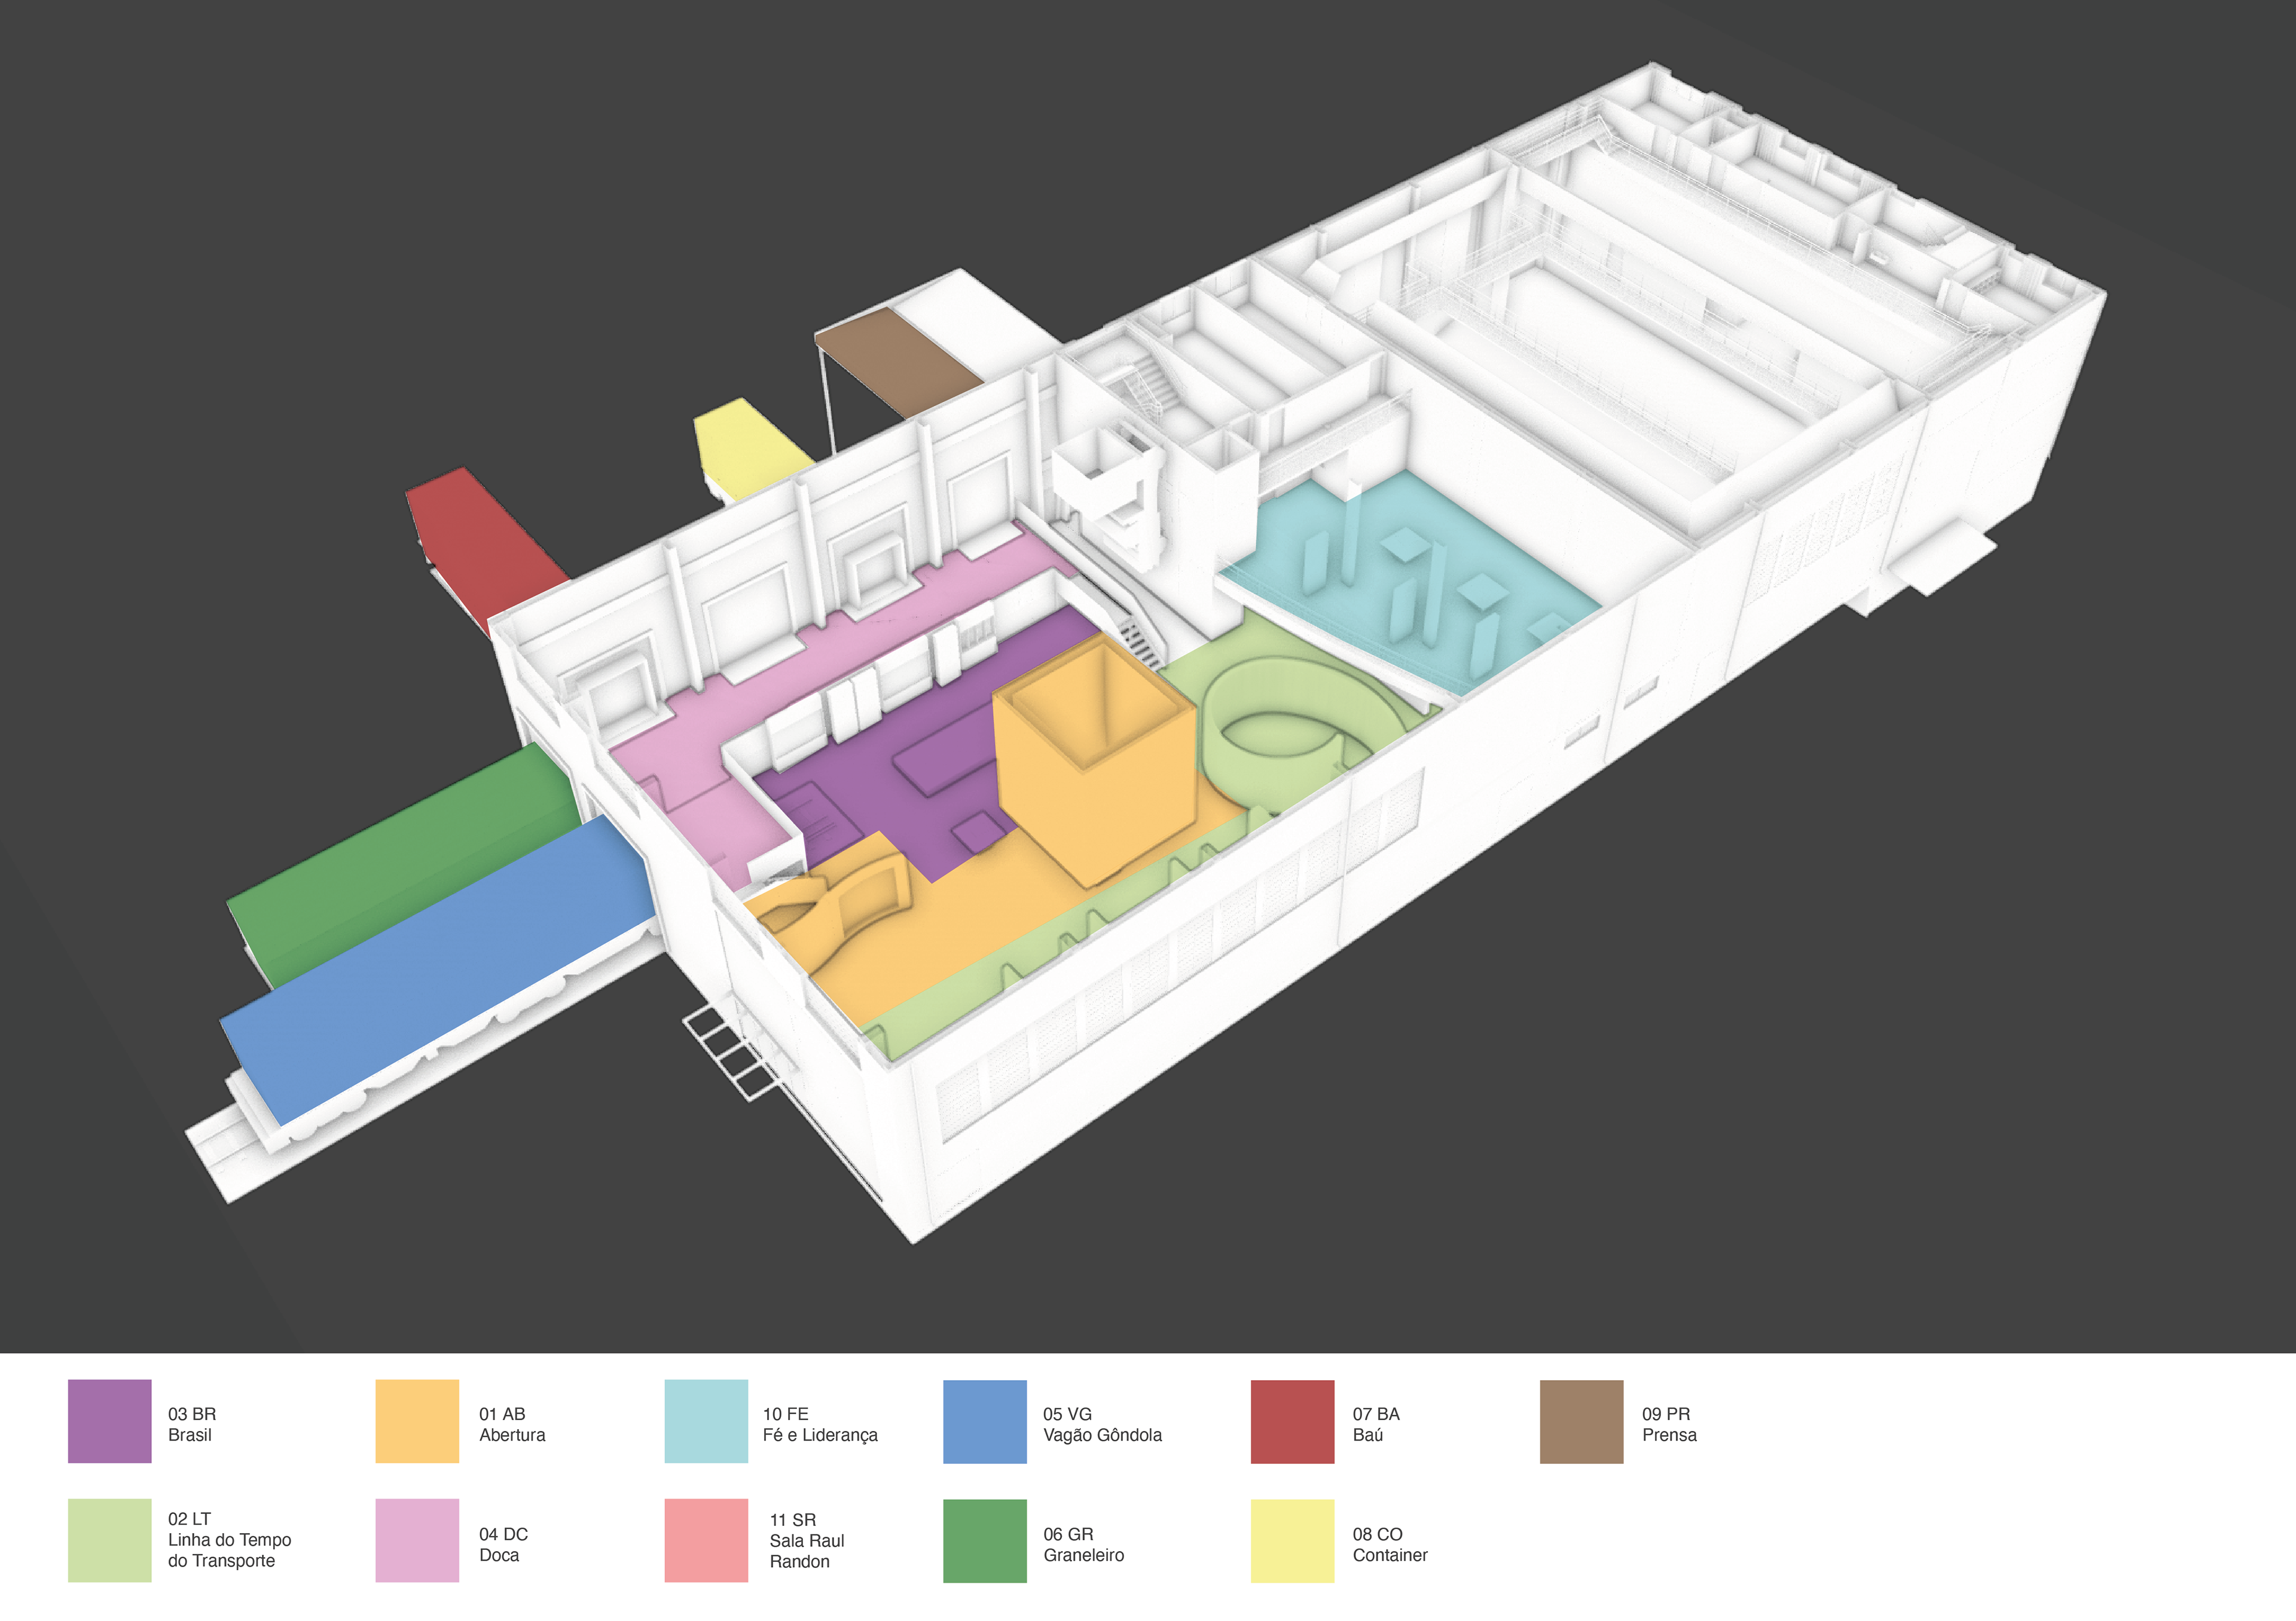Viewport: 2296px width, 1621px height.
Task: Click the '10 FE Fé e Liderança' label
Action: pos(820,1424)
